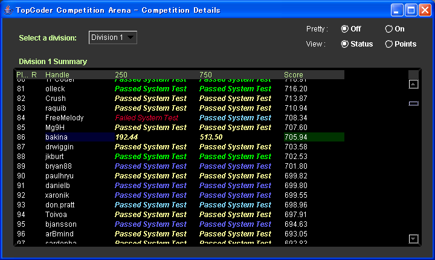Click place number 95 in the table
435x260 pixels.
(x=21, y=224)
